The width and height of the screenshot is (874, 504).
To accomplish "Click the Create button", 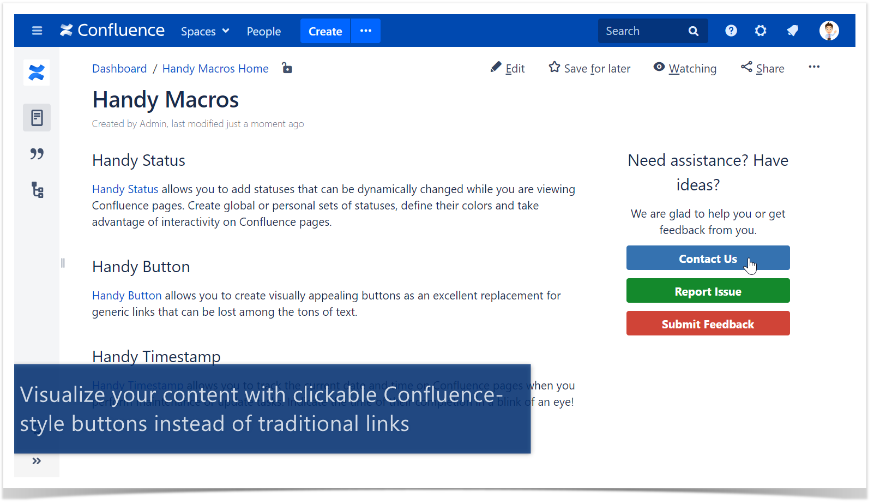I will pyautogui.click(x=326, y=31).
